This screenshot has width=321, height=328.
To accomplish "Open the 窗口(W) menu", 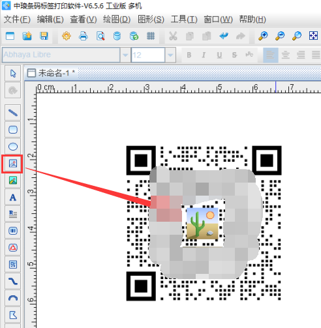I will 218,20.
